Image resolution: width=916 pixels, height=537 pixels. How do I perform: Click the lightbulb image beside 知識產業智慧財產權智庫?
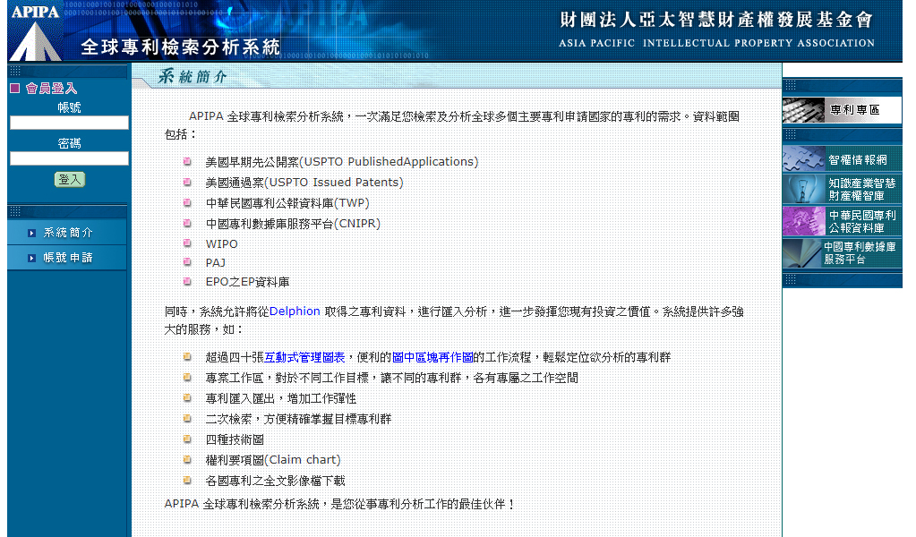click(x=804, y=190)
